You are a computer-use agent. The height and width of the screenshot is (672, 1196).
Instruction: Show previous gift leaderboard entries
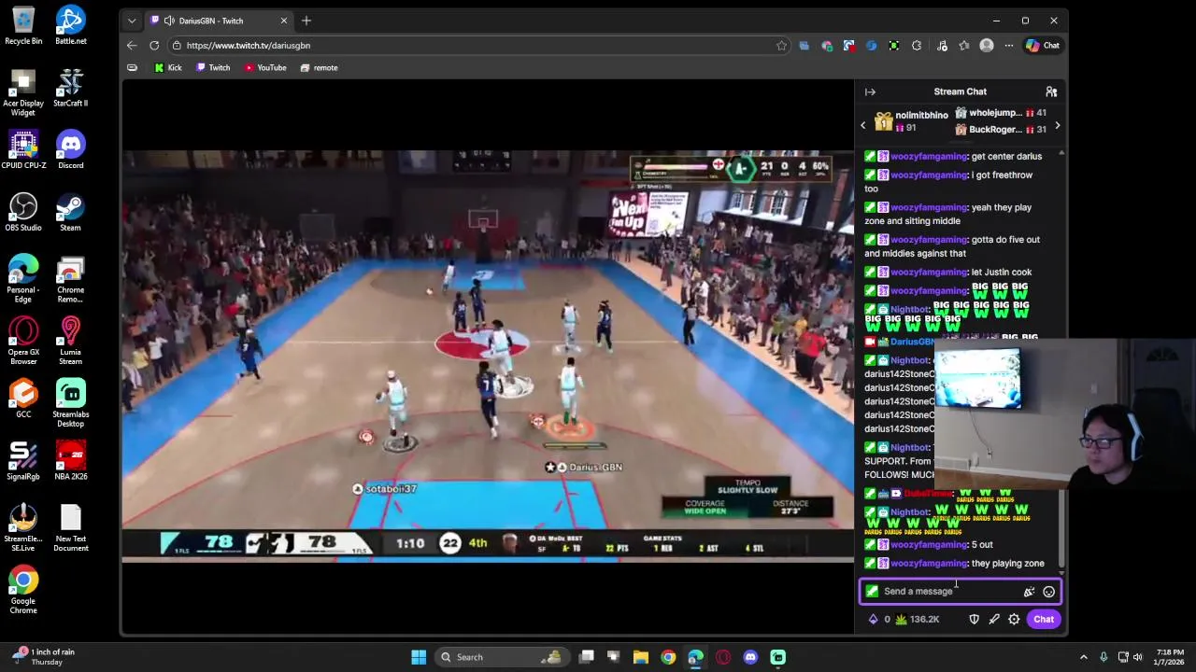tap(863, 125)
